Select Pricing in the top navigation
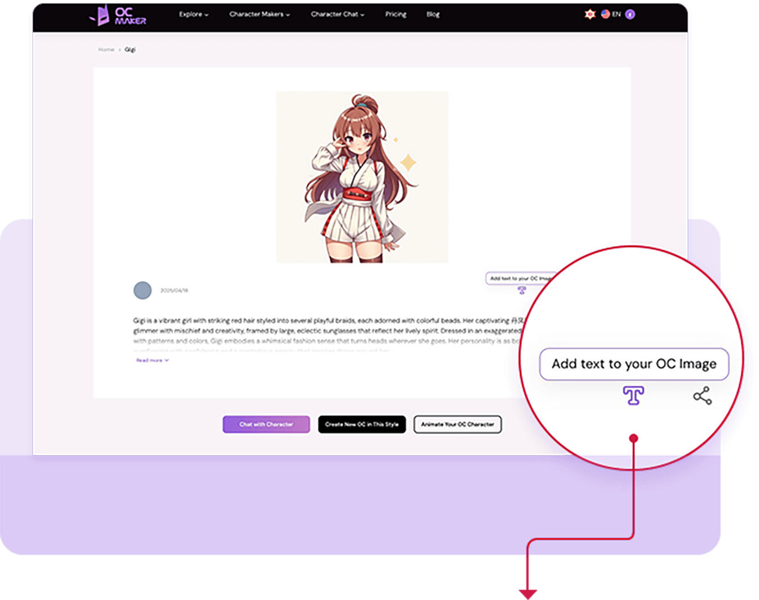The image size is (759, 600). coord(395,14)
